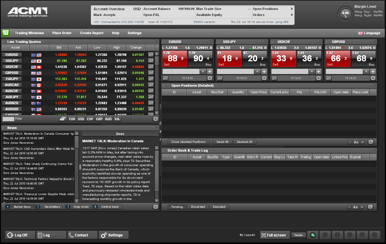This screenshot has height=244, width=386.
Task: Open News panel settings gear
Action: 155,207
